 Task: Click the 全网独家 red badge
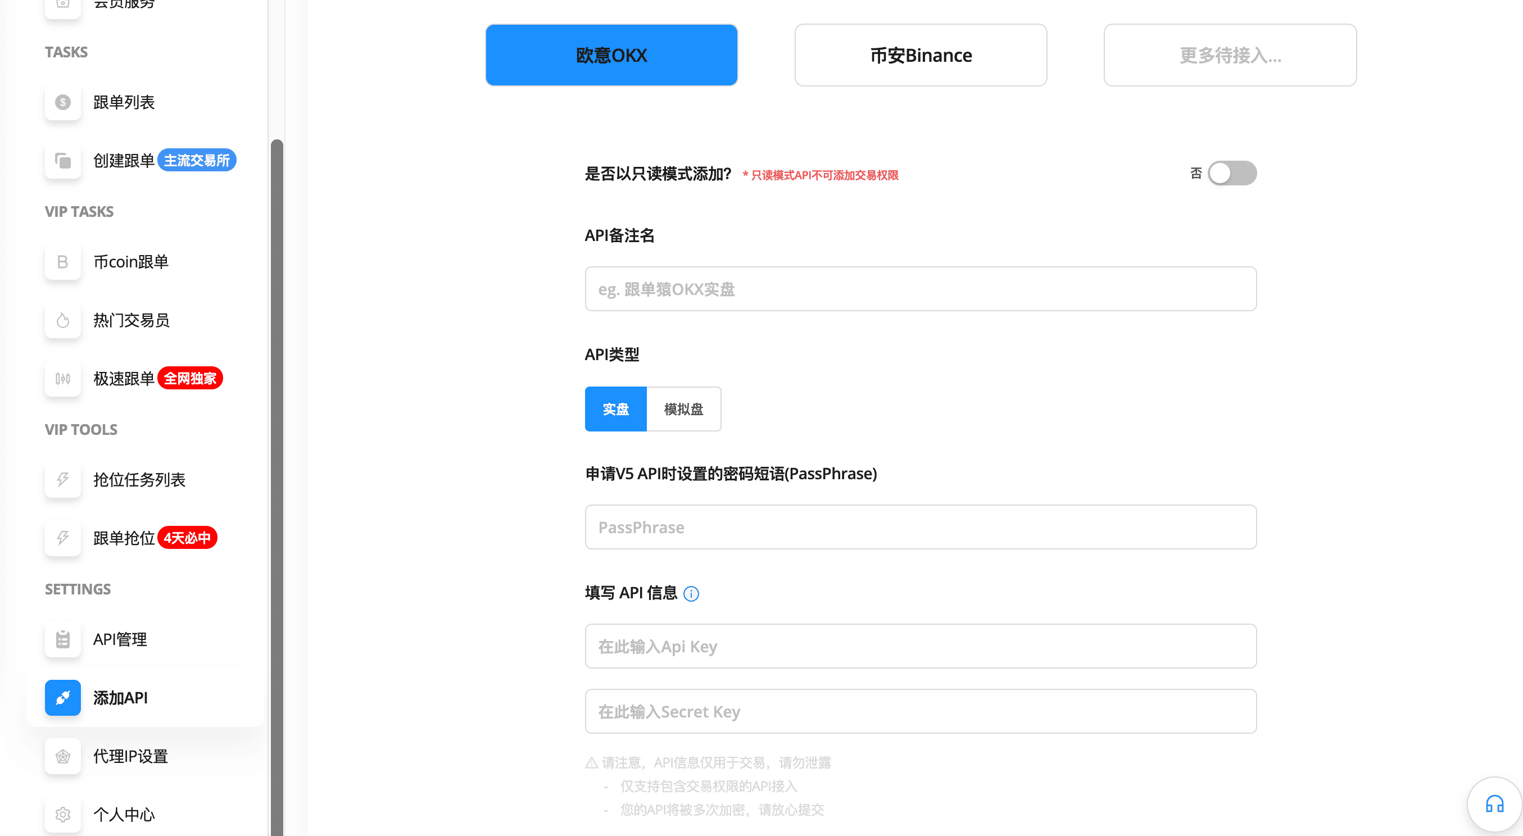pos(190,378)
